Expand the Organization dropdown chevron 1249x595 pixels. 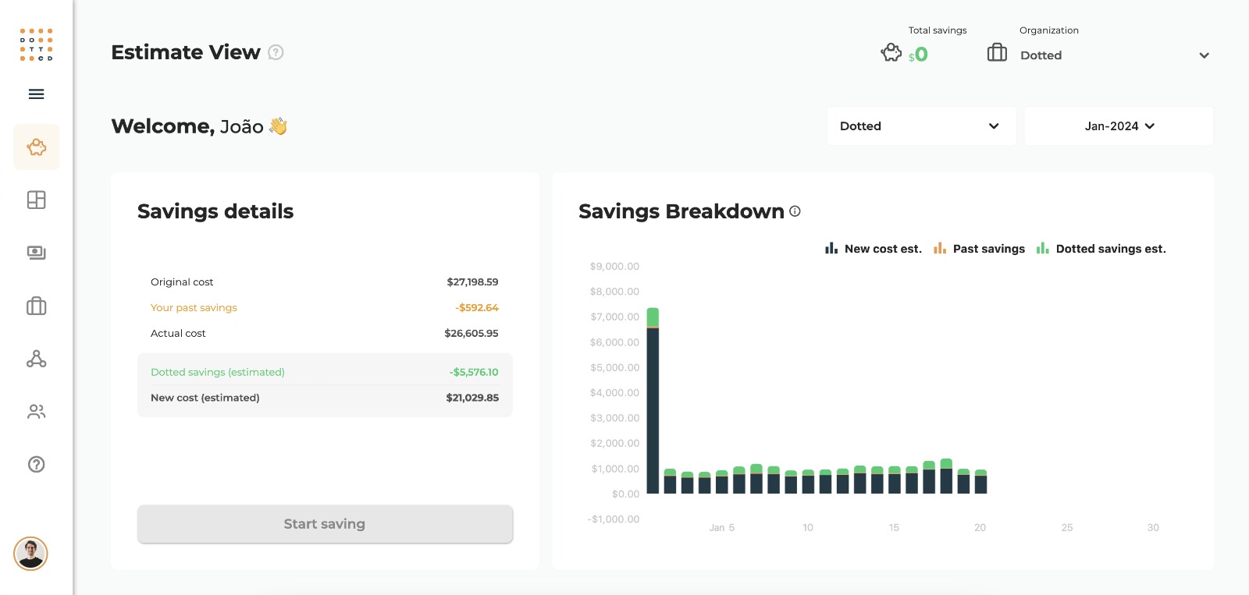pyautogui.click(x=1204, y=55)
